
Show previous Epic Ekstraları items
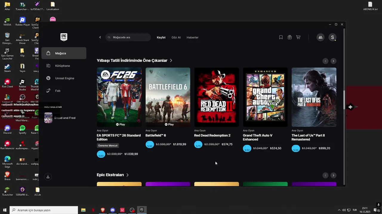tap(326, 175)
